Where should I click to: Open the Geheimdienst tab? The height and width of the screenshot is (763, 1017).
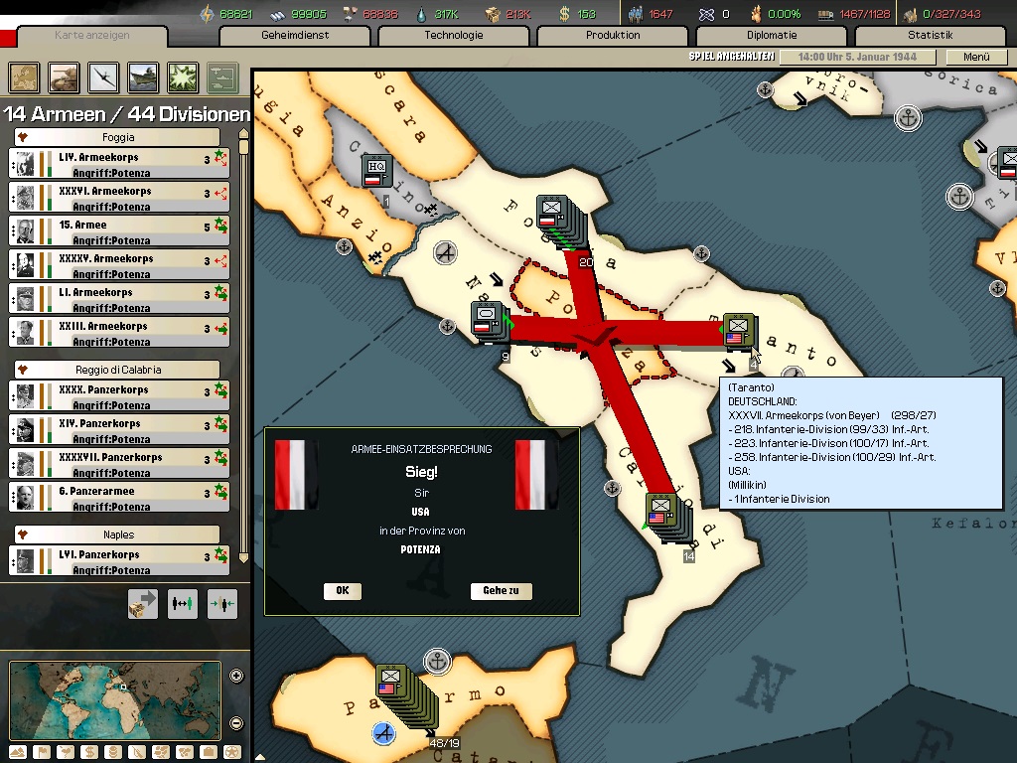coord(295,36)
